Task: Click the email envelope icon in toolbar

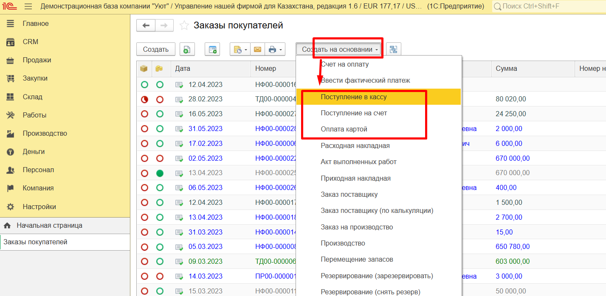Action: (x=257, y=50)
